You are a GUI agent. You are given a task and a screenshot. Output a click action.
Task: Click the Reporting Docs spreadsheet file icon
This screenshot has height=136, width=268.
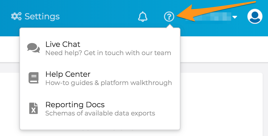(33, 108)
